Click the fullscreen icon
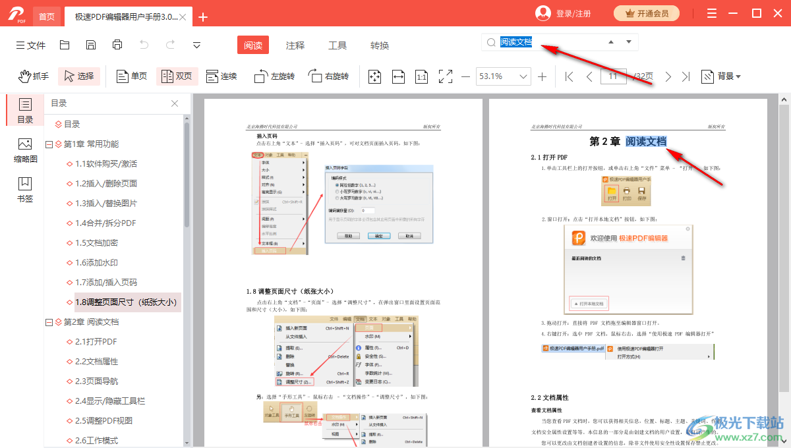 446,76
